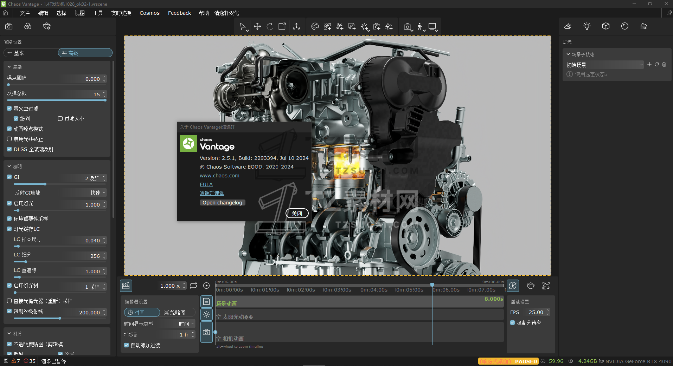Toggle animation loop icon

[x=193, y=286]
